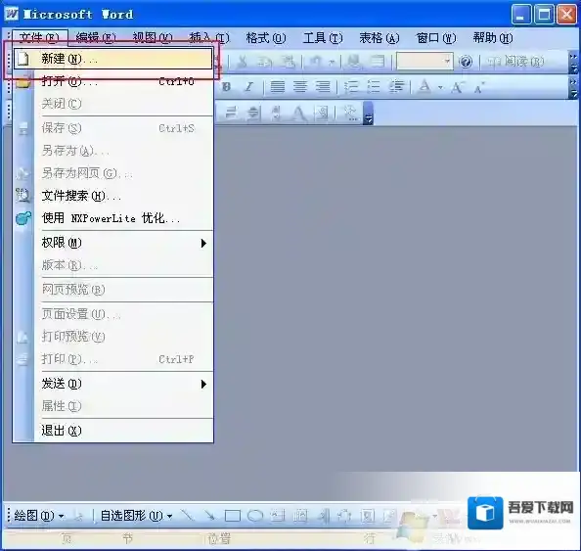This screenshot has height=551, width=581.
Task: Click the vertical Text Box icon
Action: click(x=300, y=516)
